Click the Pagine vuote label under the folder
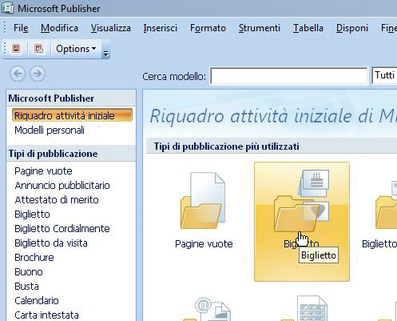The image size is (397, 321). coord(204,244)
